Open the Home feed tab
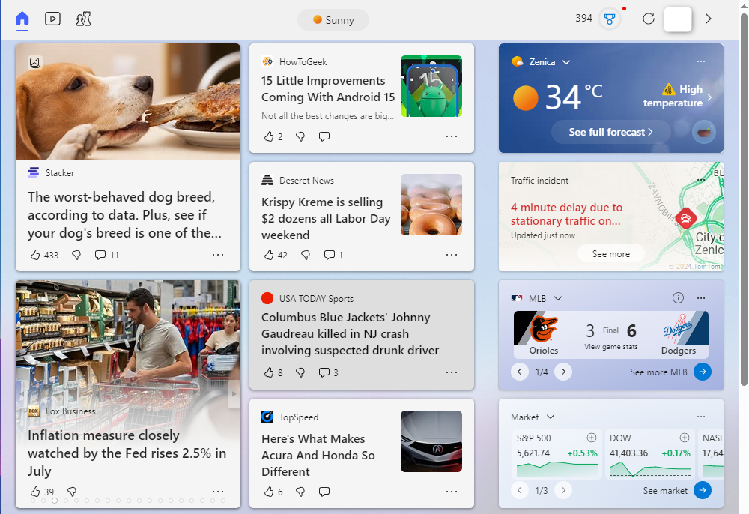The width and height of the screenshot is (749, 514). [22, 19]
